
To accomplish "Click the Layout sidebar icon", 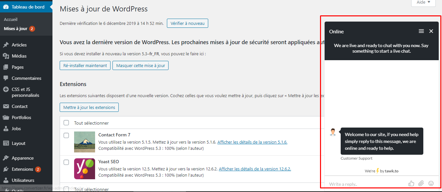I will [6, 143].
